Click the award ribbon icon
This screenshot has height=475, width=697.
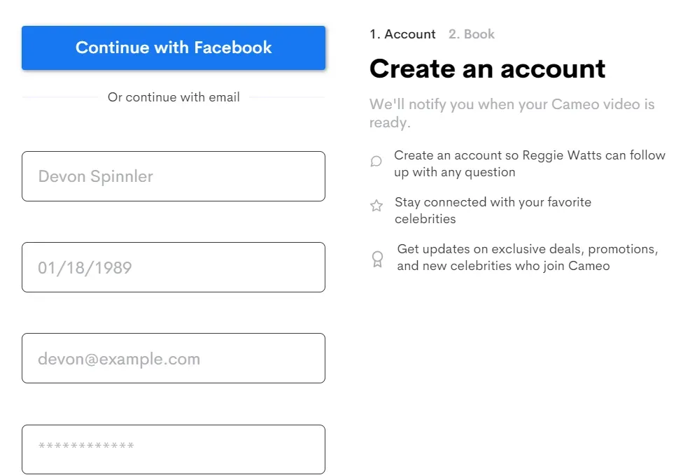[x=377, y=260]
